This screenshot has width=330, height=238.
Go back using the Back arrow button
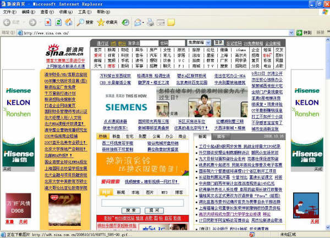(7, 22)
